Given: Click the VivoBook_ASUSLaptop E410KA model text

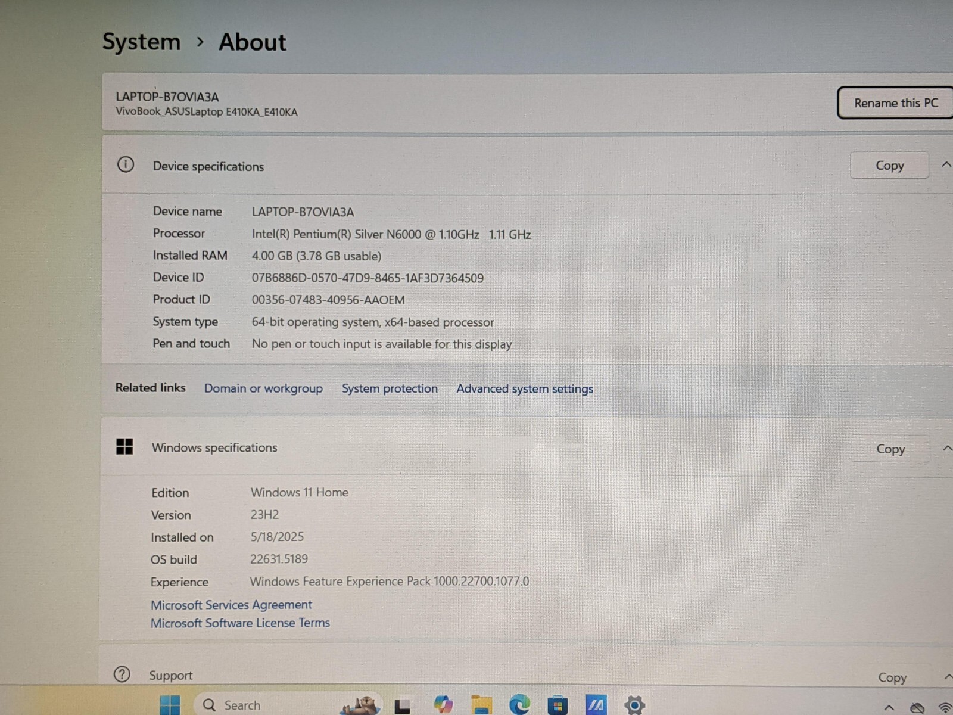Looking at the screenshot, I should click(x=206, y=112).
